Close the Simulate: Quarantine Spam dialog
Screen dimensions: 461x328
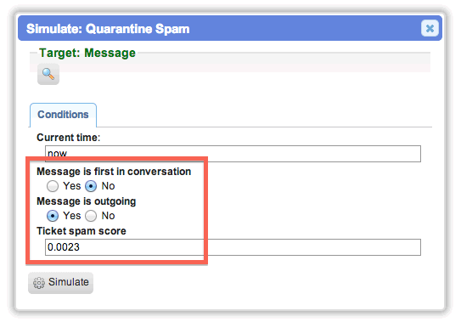[x=430, y=29]
